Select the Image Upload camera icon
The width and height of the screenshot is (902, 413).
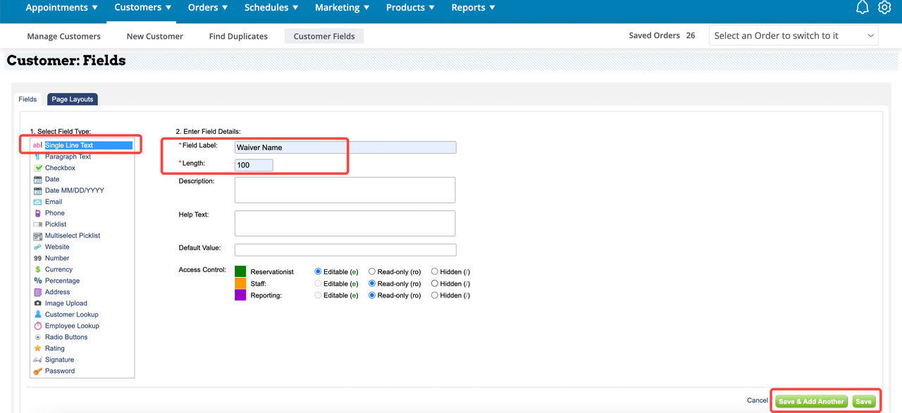tap(38, 303)
